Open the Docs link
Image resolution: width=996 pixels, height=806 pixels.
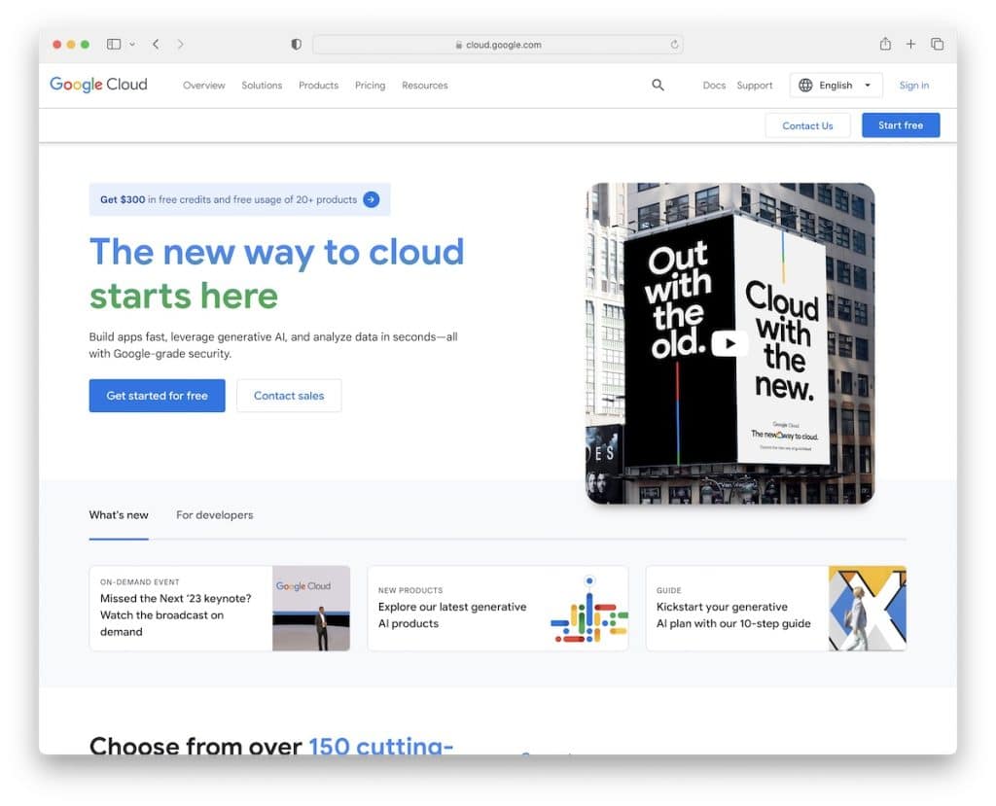coord(714,86)
